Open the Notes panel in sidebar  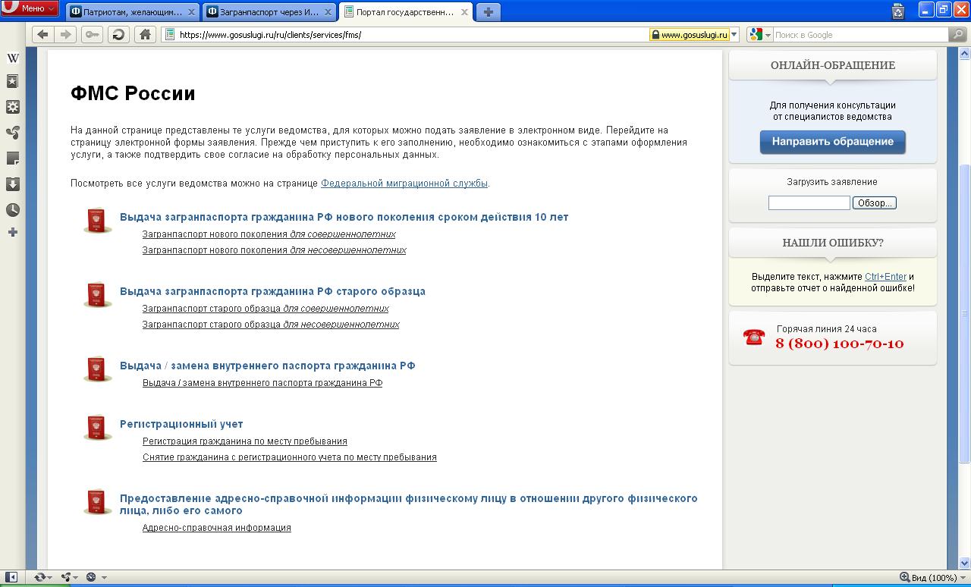tap(12, 159)
